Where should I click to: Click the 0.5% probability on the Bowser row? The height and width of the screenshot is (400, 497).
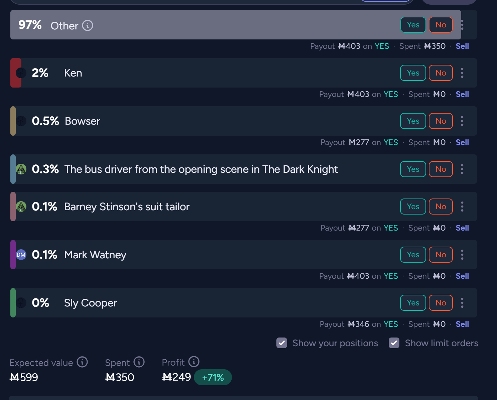coord(45,121)
